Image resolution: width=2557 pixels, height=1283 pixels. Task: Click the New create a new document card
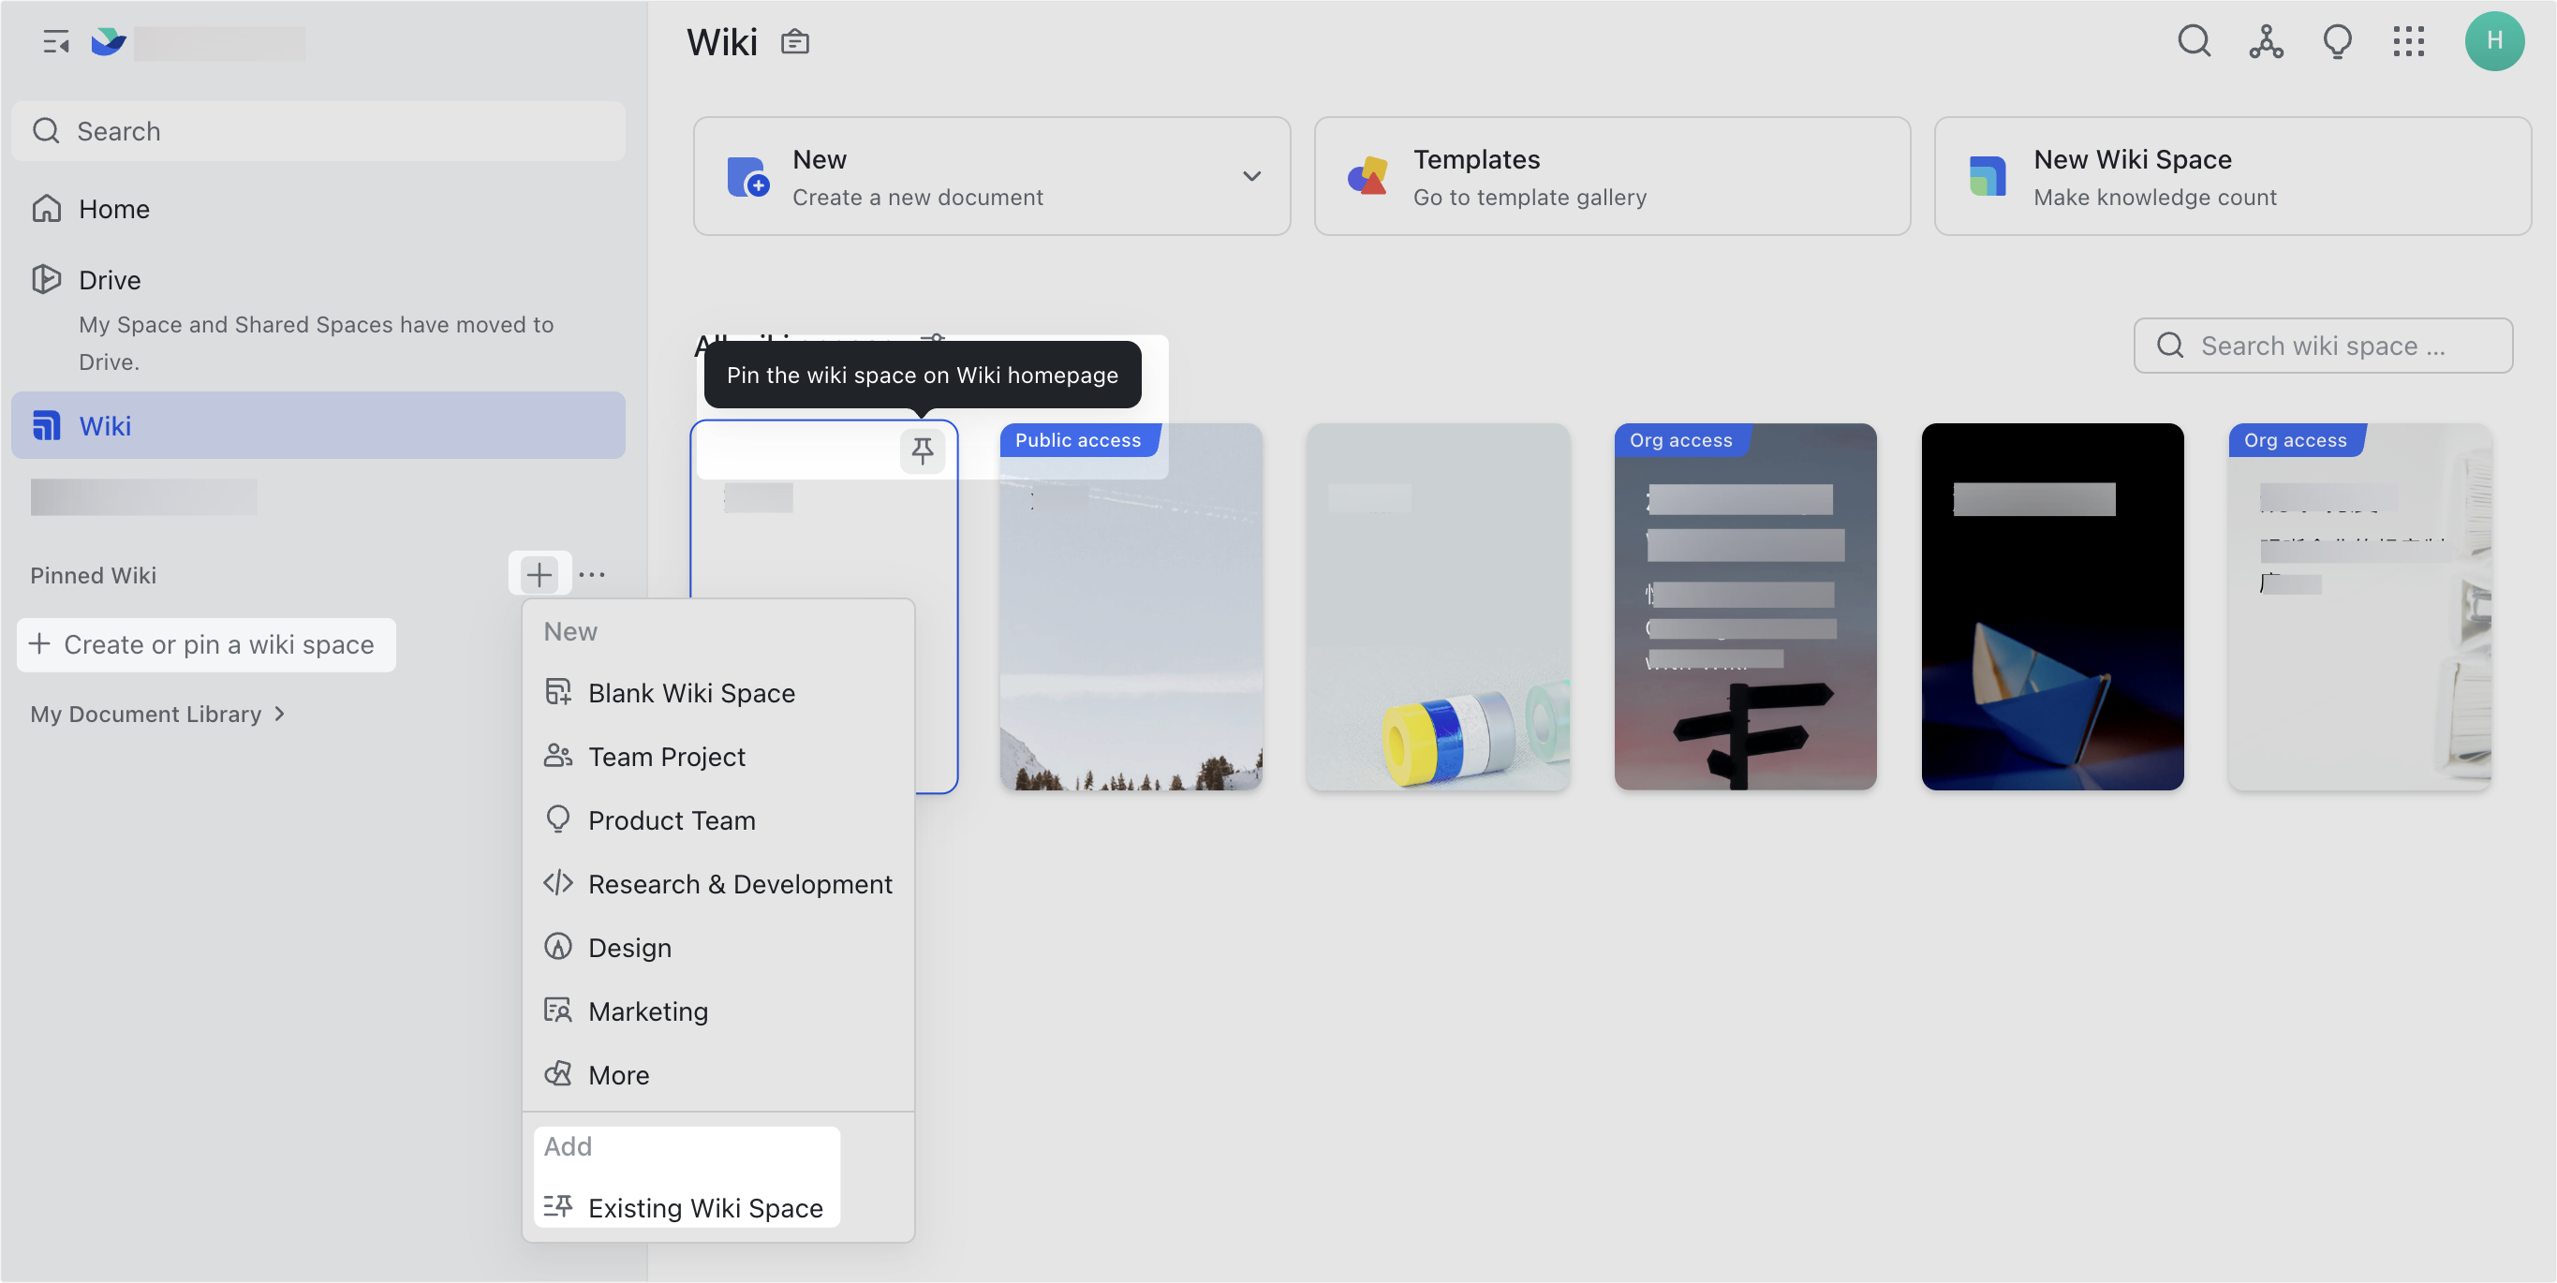coord(992,176)
